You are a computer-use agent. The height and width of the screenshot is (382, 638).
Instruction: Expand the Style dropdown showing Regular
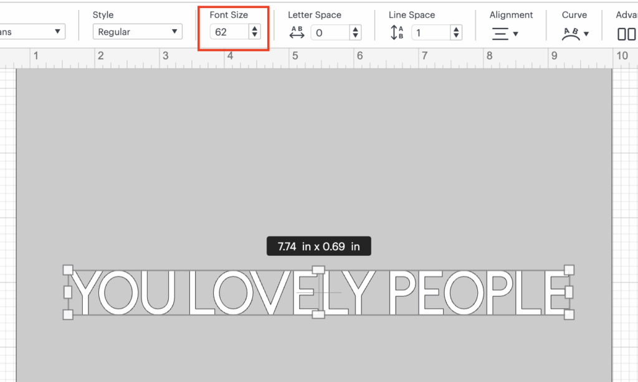click(138, 32)
